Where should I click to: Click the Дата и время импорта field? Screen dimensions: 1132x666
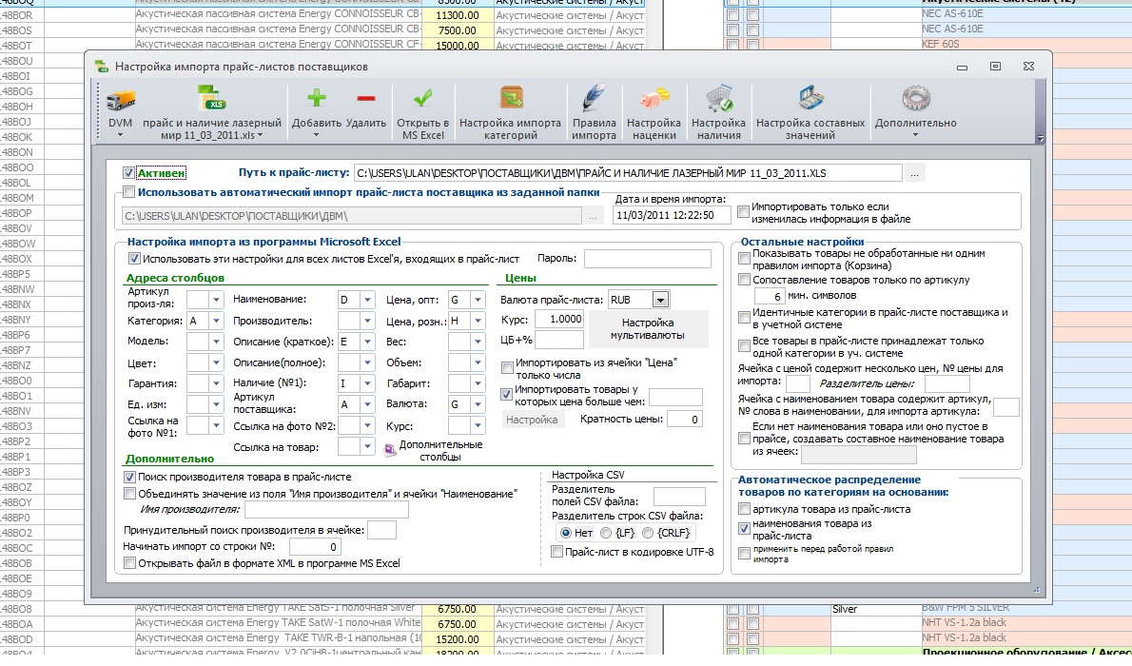tap(671, 215)
